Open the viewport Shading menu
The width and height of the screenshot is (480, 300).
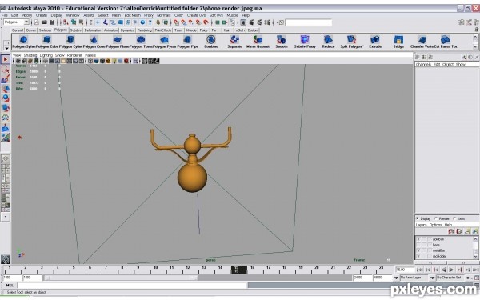[30, 55]
